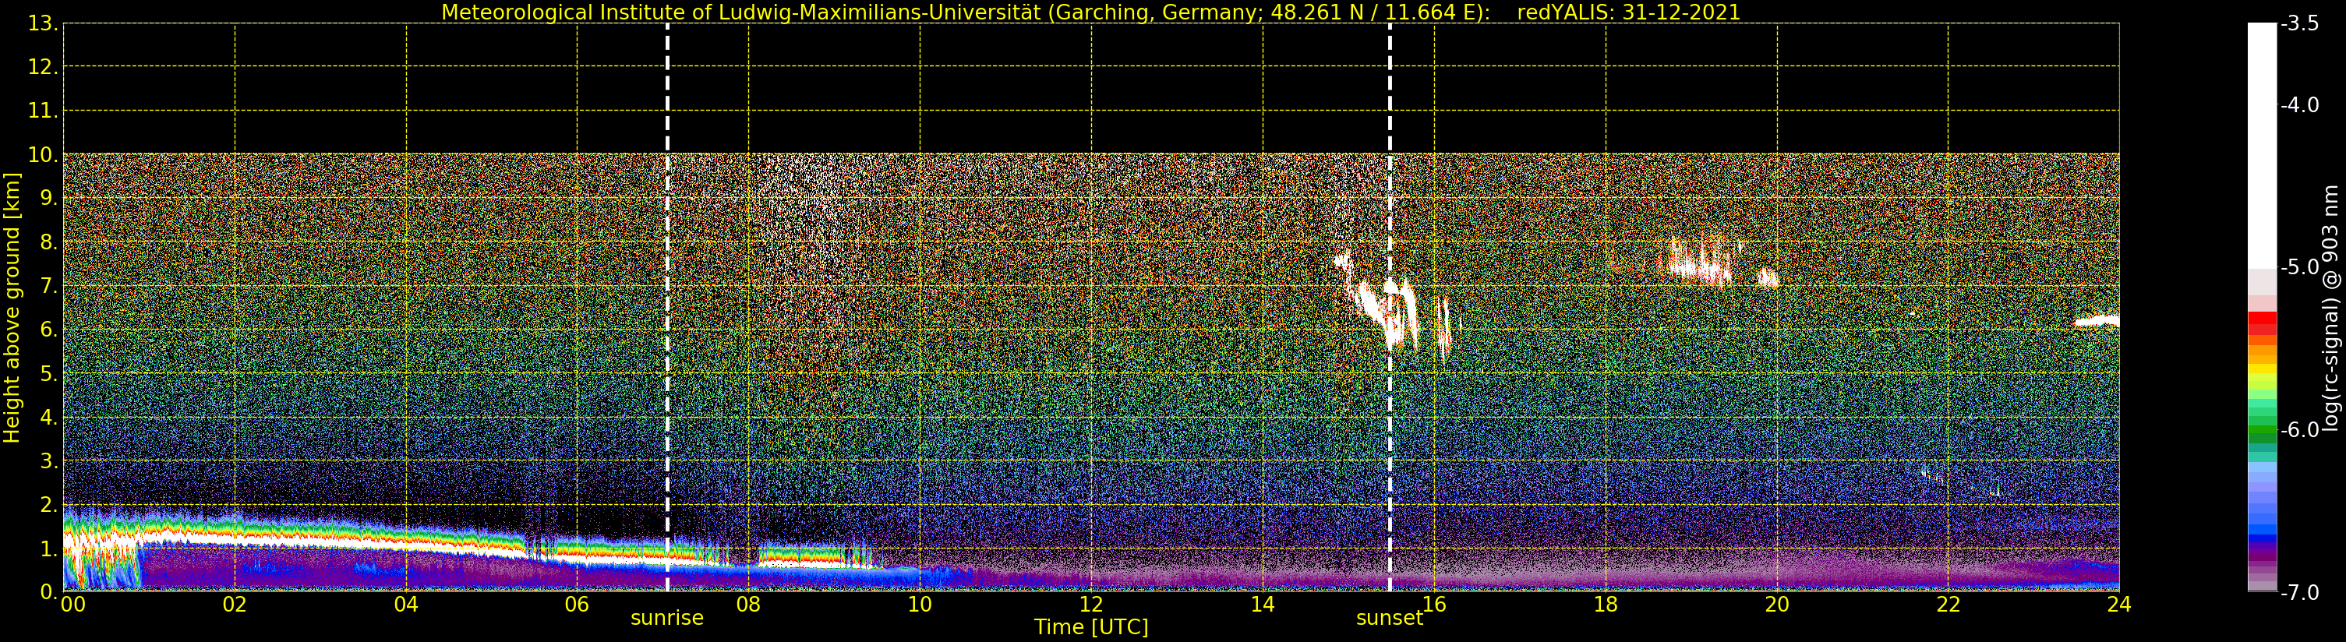Image resolution: width=2346 pixels, height=642 pixels.
Task: Click the 'redYALIS: 31-12-2021' date text
Action: pos(1628,12)
